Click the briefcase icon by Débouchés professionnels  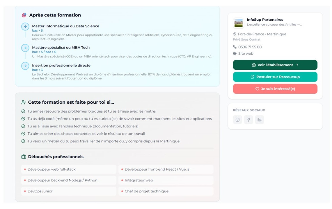click(24, 157)
